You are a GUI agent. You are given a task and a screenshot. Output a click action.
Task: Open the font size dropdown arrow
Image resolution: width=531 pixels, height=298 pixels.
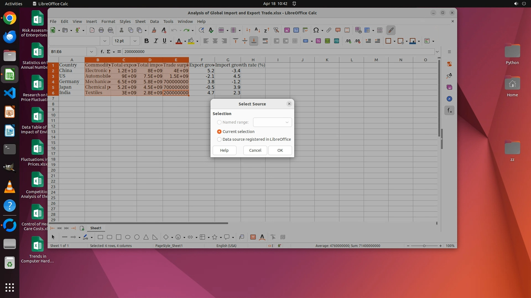coord(135,41)
